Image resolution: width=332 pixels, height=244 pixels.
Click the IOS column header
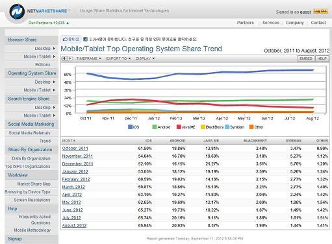click(149, 141)
